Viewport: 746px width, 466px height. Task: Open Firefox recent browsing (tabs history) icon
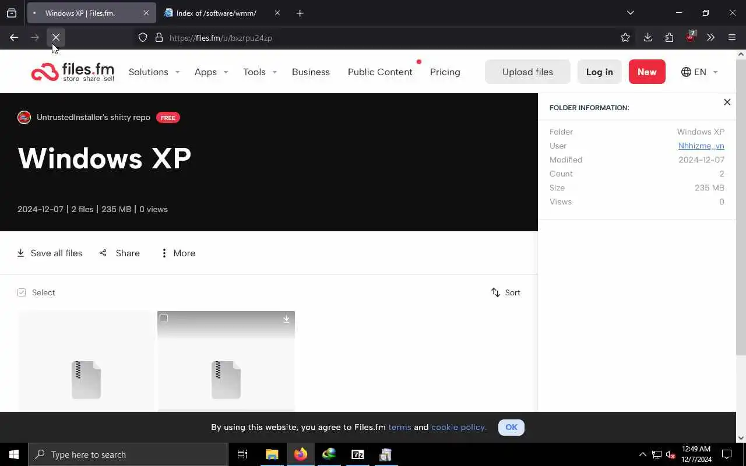point(12,13)
